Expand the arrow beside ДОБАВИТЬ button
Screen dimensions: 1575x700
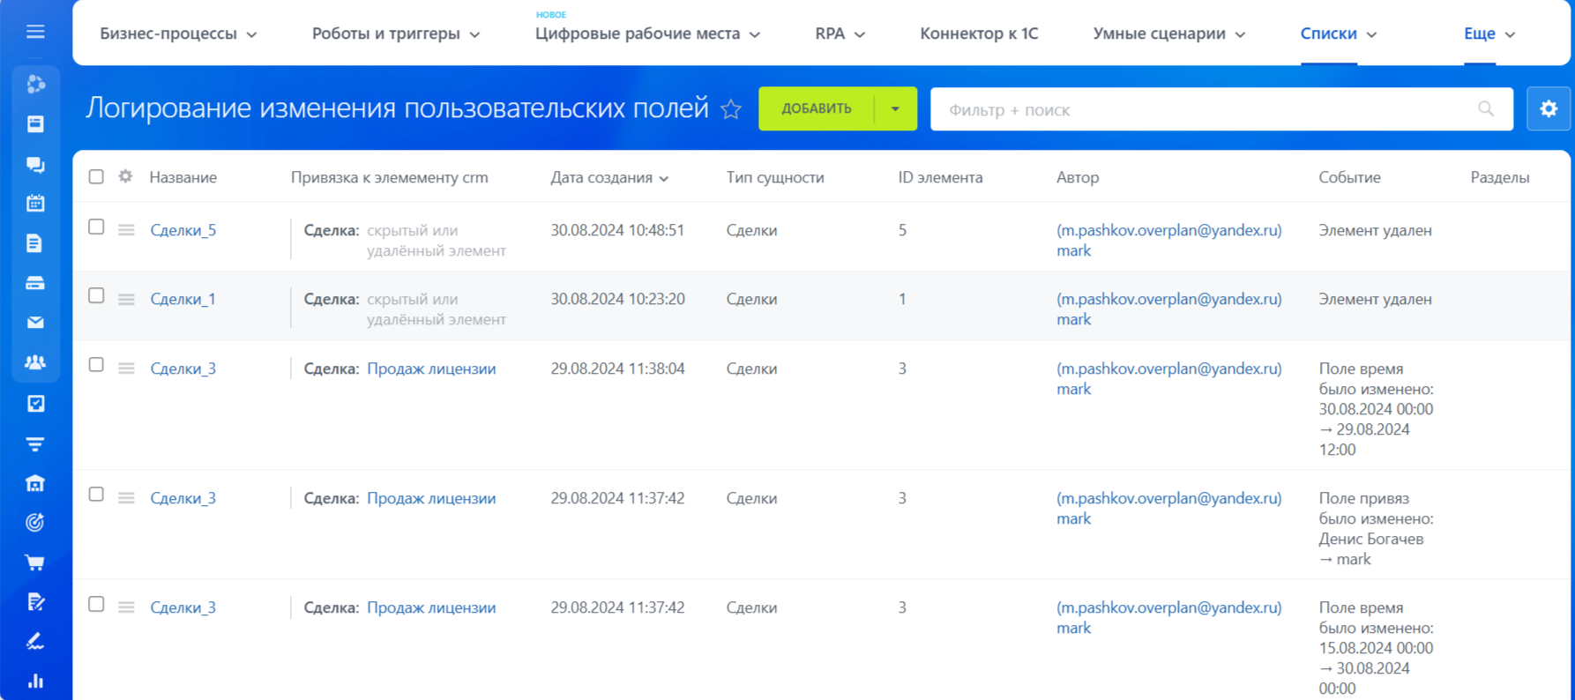[x=895, y=109]
